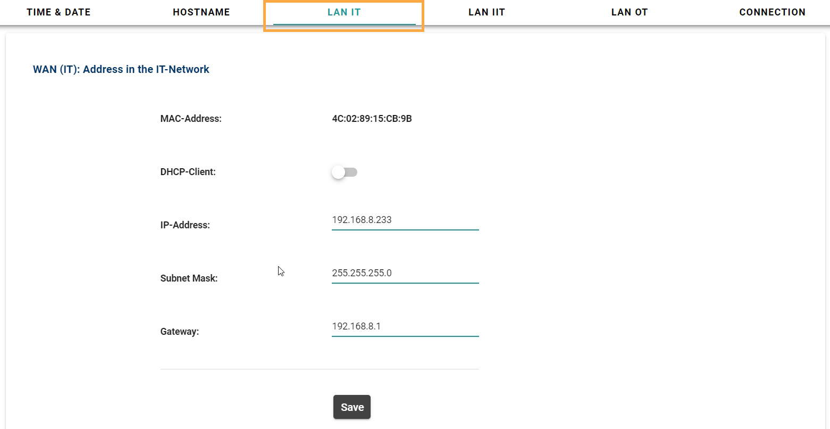Click the teal underline beneath LAN IT
Viewport: 830px width, 429px height.
[344, 24]
